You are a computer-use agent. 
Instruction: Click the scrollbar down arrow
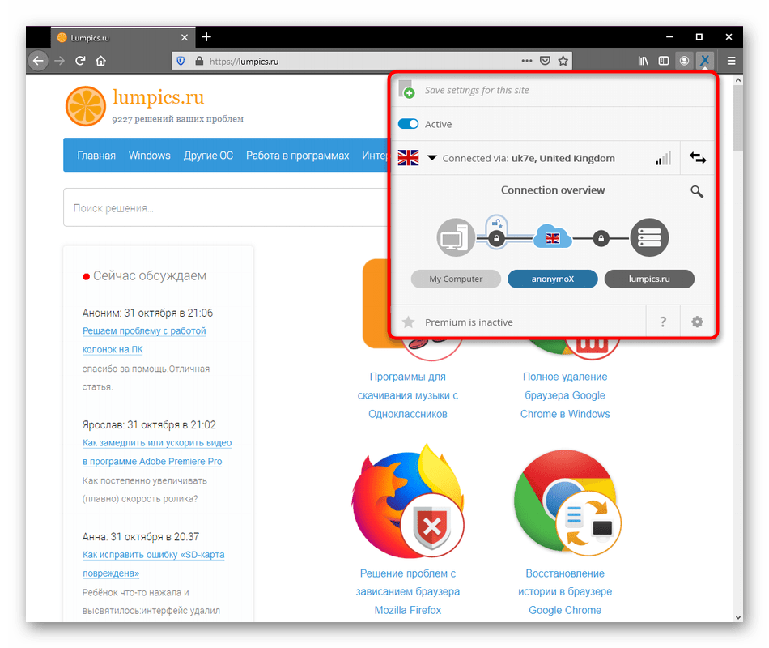(x=737, y=617)
